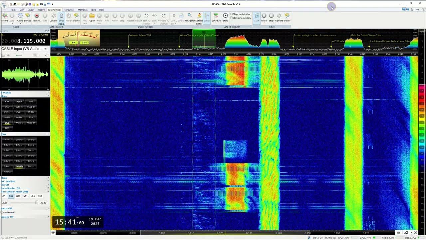Open the Datafile Editor

(x=199, y=19)
